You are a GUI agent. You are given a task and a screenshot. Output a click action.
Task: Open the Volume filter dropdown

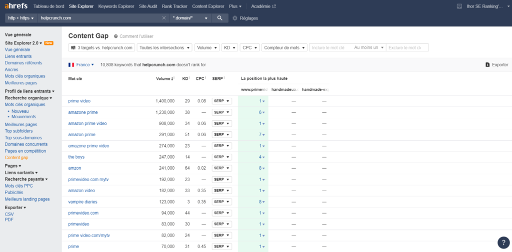coord(207,47)
